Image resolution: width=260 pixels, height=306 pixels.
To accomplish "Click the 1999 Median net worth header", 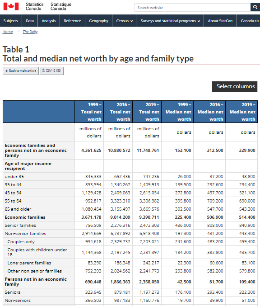I will pos(177,112).
